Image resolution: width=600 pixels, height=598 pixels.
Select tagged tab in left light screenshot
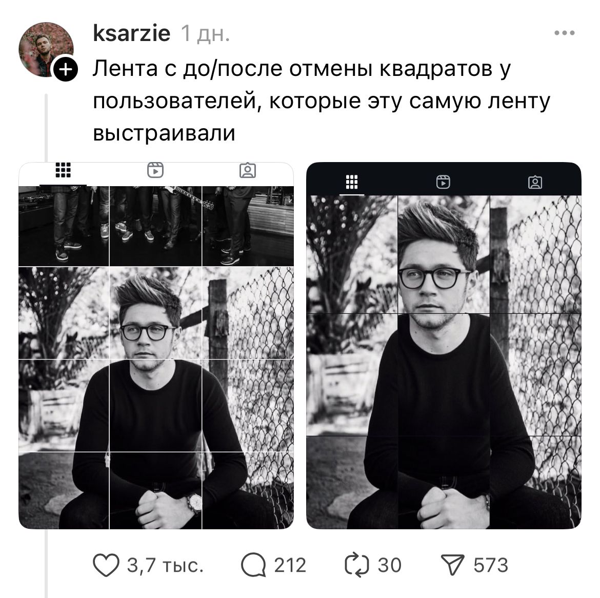pos(248,170)
